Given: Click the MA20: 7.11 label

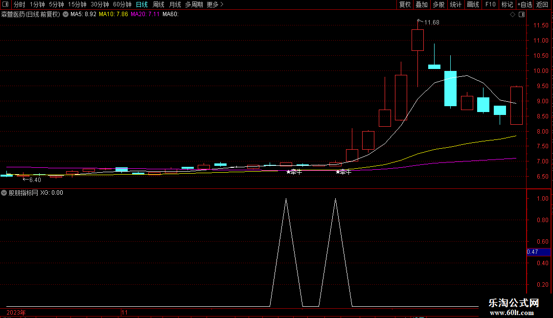Looking at the screenshot, I should [145, 14].
